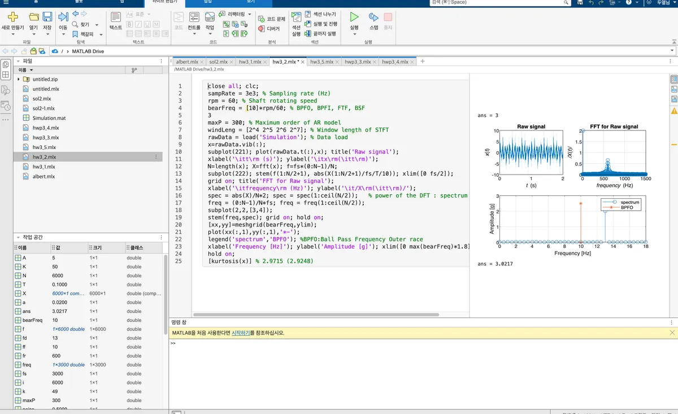Click the 이동 (Go To) icon
This screenshot has width=678, height=414.
63,17
